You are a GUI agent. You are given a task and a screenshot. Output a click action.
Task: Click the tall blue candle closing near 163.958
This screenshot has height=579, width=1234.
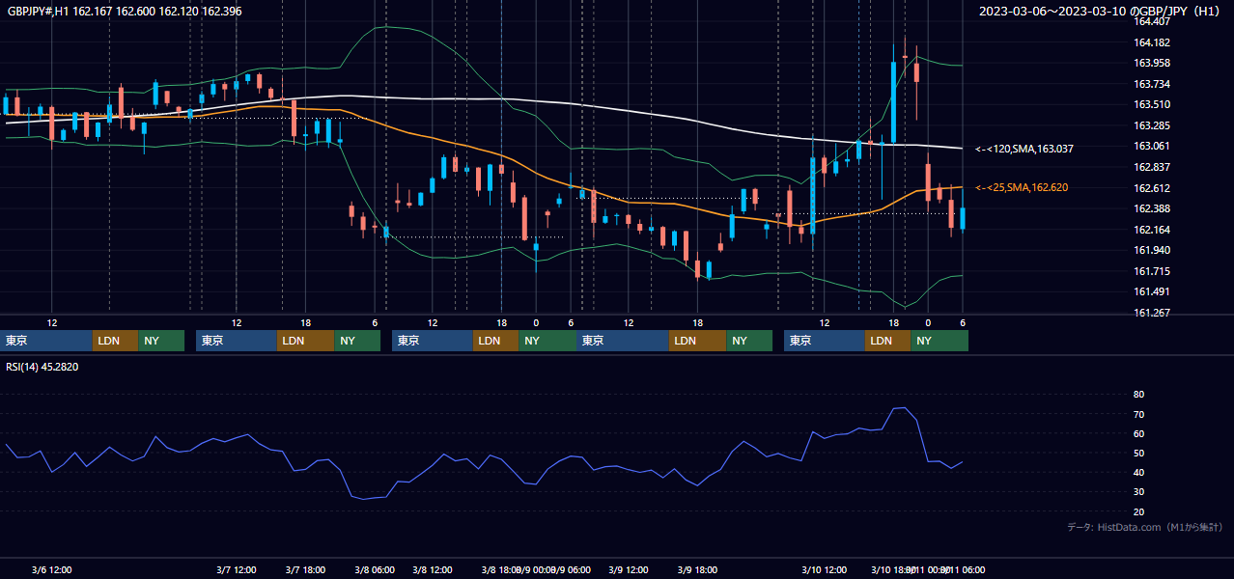pyautogui.click(x=894, y=101)
